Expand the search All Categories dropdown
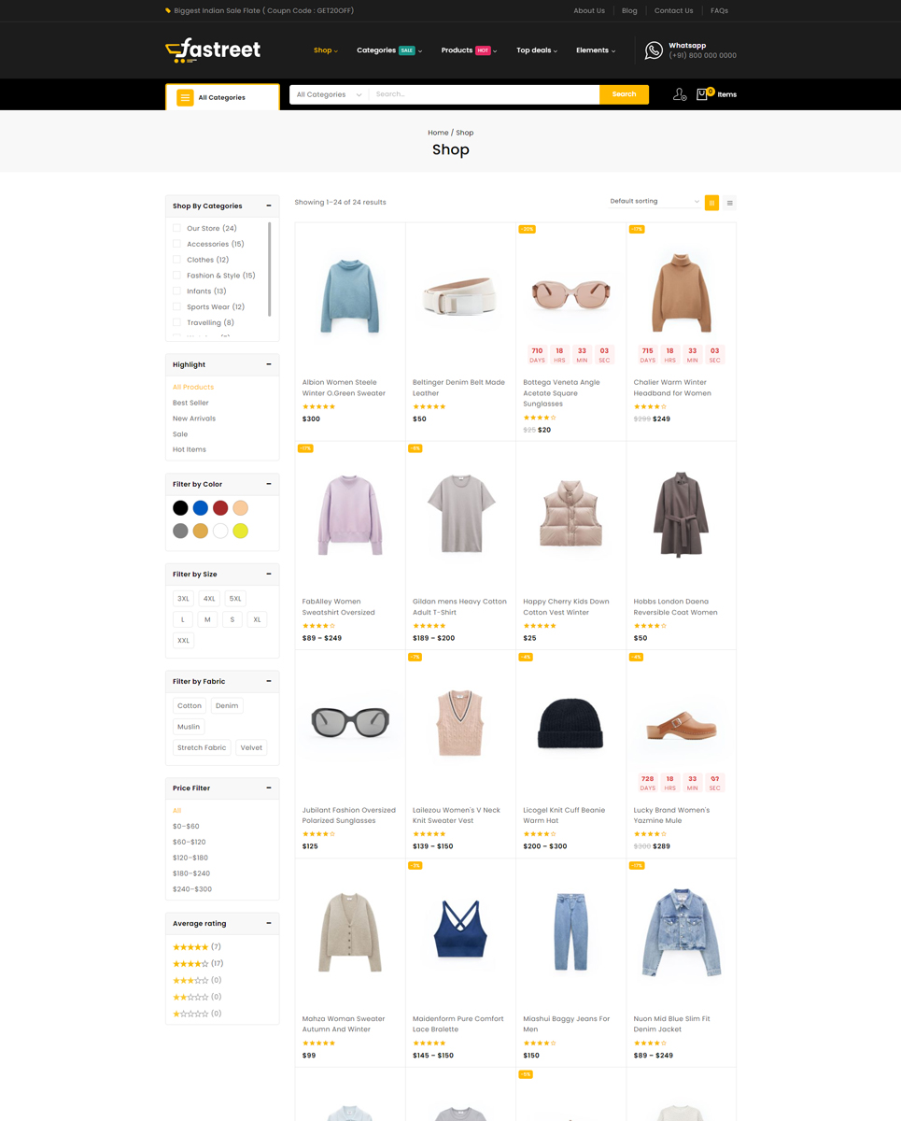Screen dimensions: 901x1121 328,94
